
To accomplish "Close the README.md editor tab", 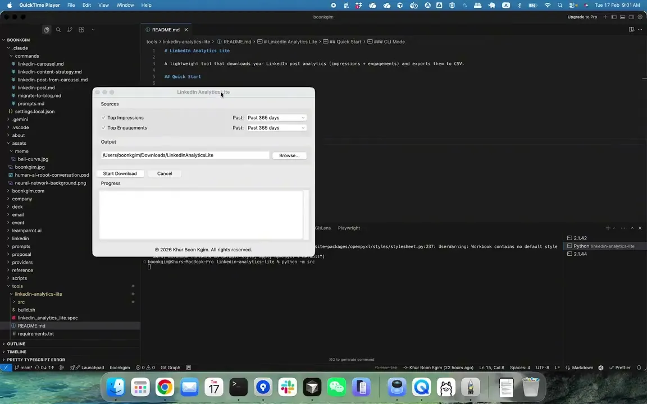I will 186,30.
